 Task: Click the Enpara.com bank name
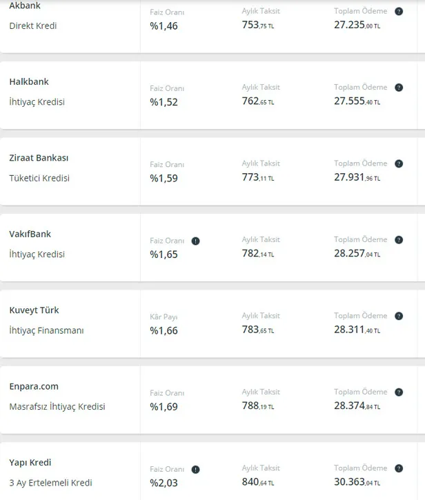coord(34,386)
